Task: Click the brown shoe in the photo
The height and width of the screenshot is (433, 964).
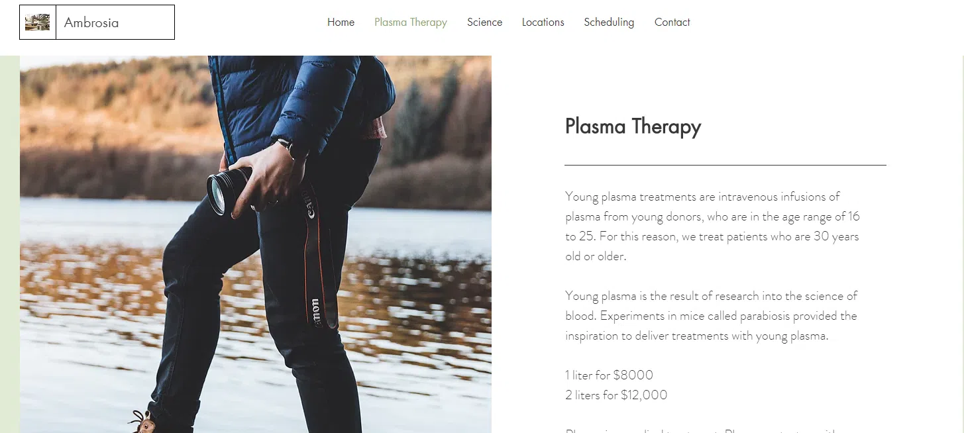Action: [143, 422]
